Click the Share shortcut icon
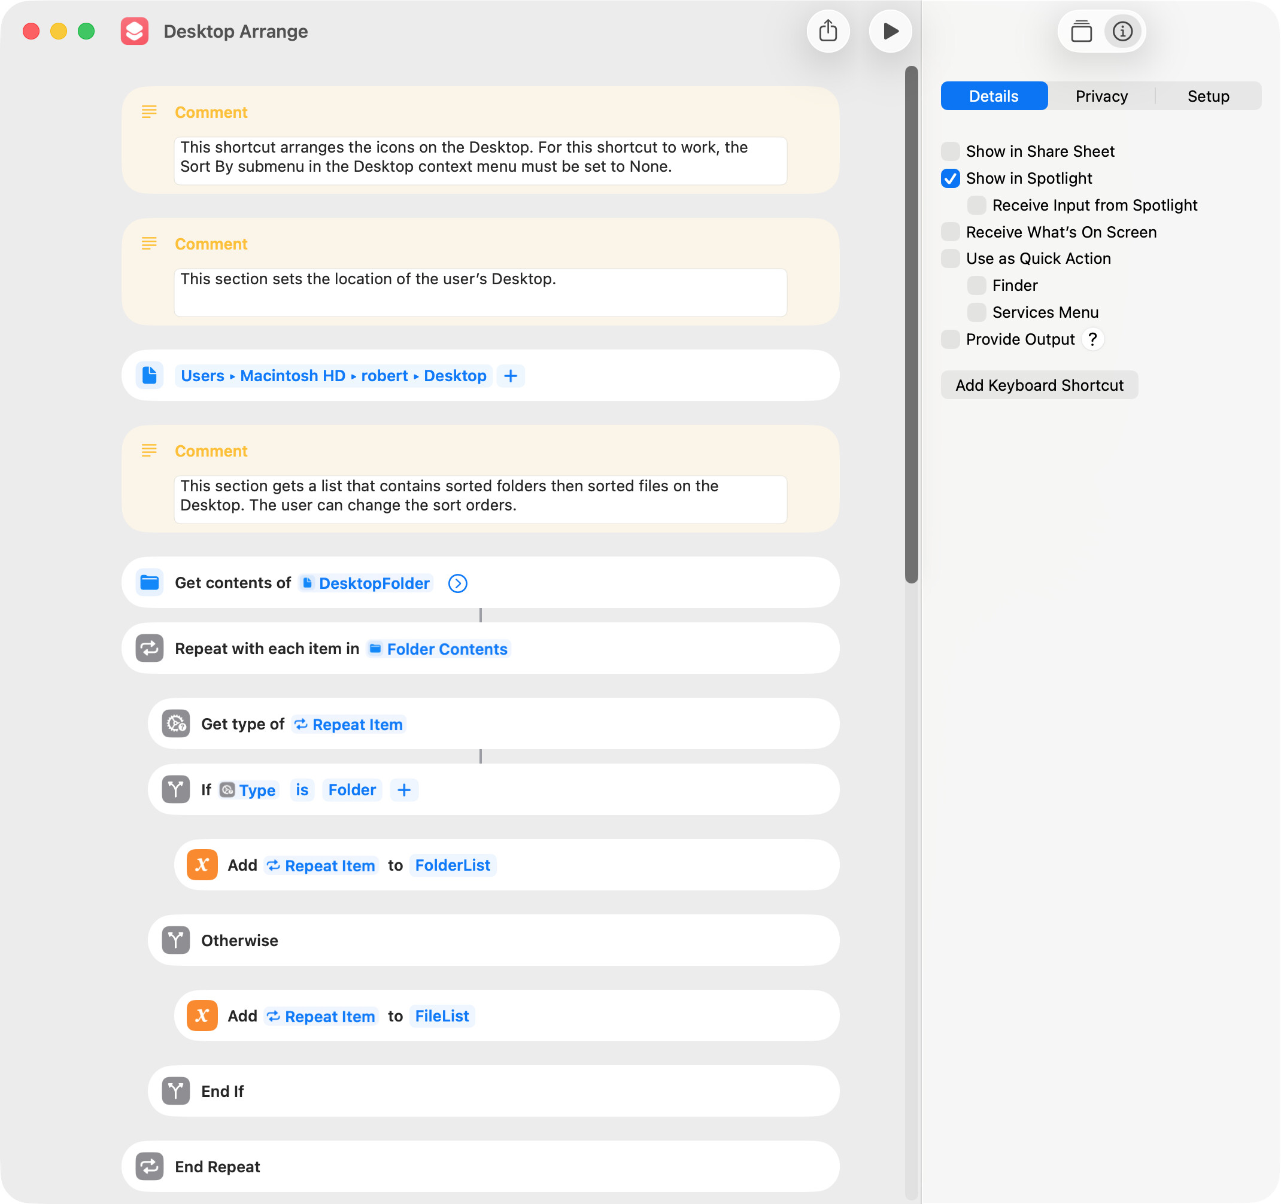Image resolution: width=1281 pixels, height=1204 pixels. coord(828,31)
